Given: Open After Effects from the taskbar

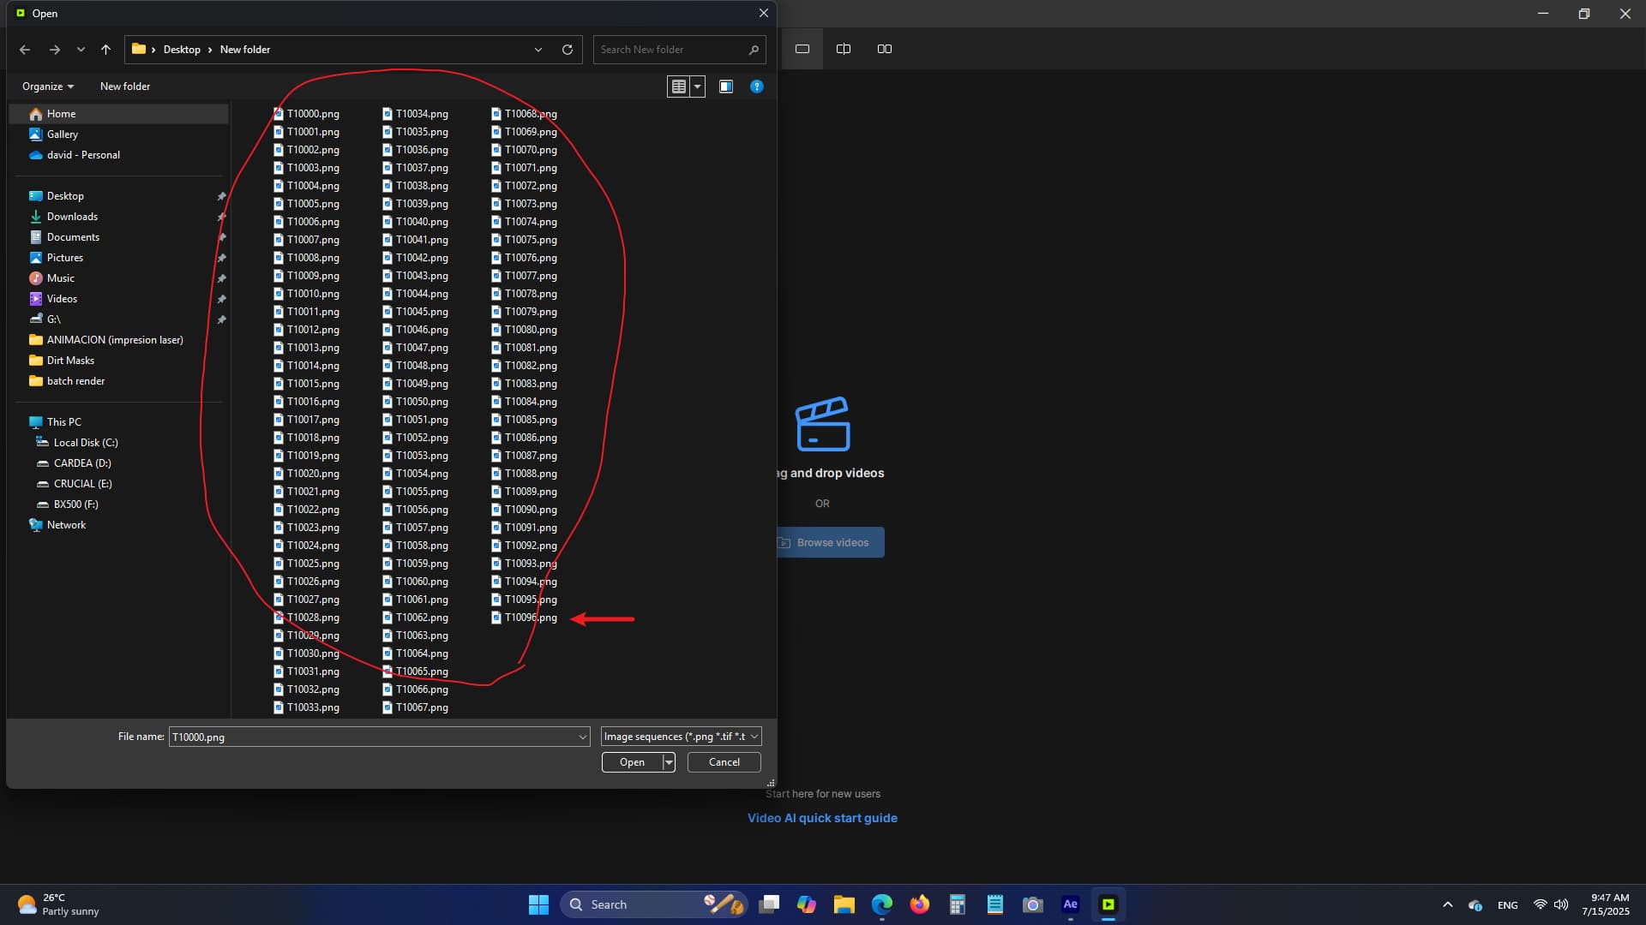Looking at the screenshot, I should pyautogui.click(x=1070, y=904).
